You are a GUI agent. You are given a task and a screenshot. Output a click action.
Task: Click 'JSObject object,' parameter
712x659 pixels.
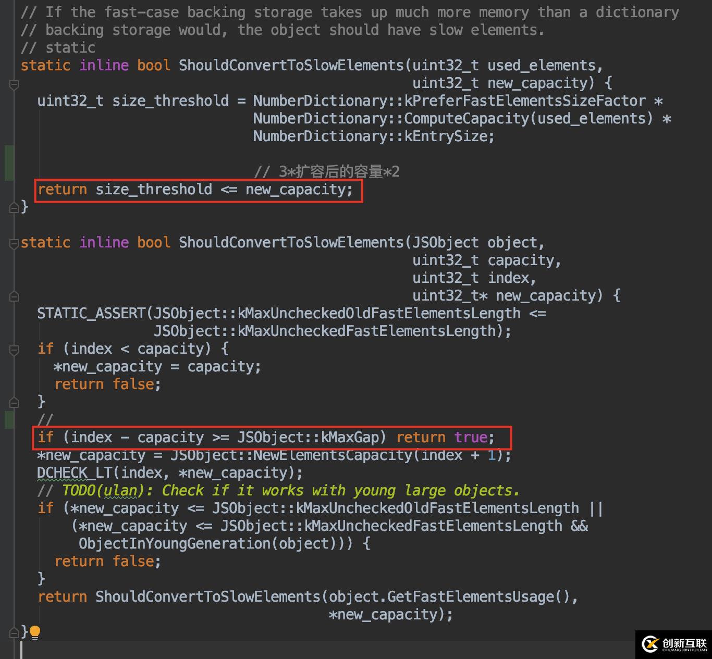click(479, 242)
